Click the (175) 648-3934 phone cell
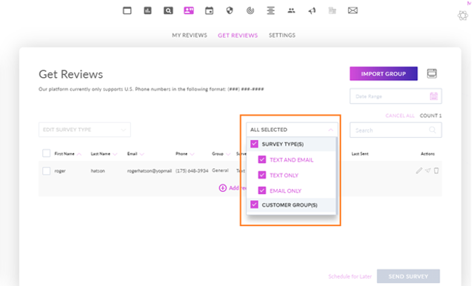474x286 pixels. [192, 171]
